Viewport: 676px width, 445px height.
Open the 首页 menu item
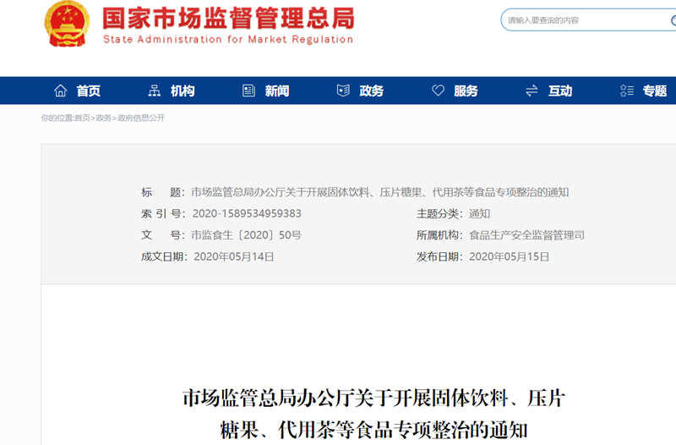89,91
